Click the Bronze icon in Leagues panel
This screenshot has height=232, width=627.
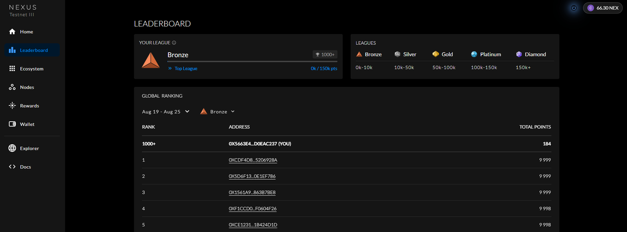pos(359,54)
